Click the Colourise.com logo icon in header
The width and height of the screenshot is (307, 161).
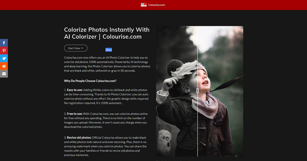click(x=144, y=5)
